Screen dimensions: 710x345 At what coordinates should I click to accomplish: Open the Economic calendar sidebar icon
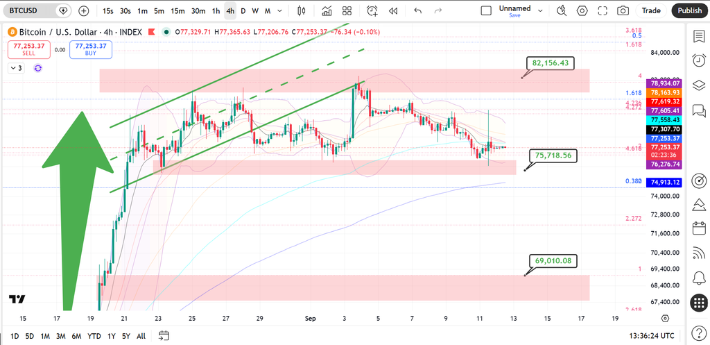click(x=699, y=229)
